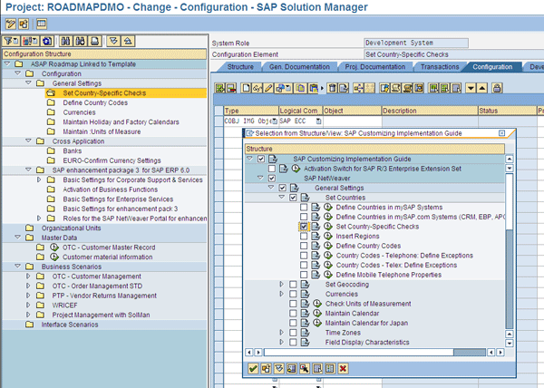The width and height of the screenshot is (544, 388).
Task: Click the Expand All icon in tree toolbar
Action: pyautogui.click(x=113, y=42)
